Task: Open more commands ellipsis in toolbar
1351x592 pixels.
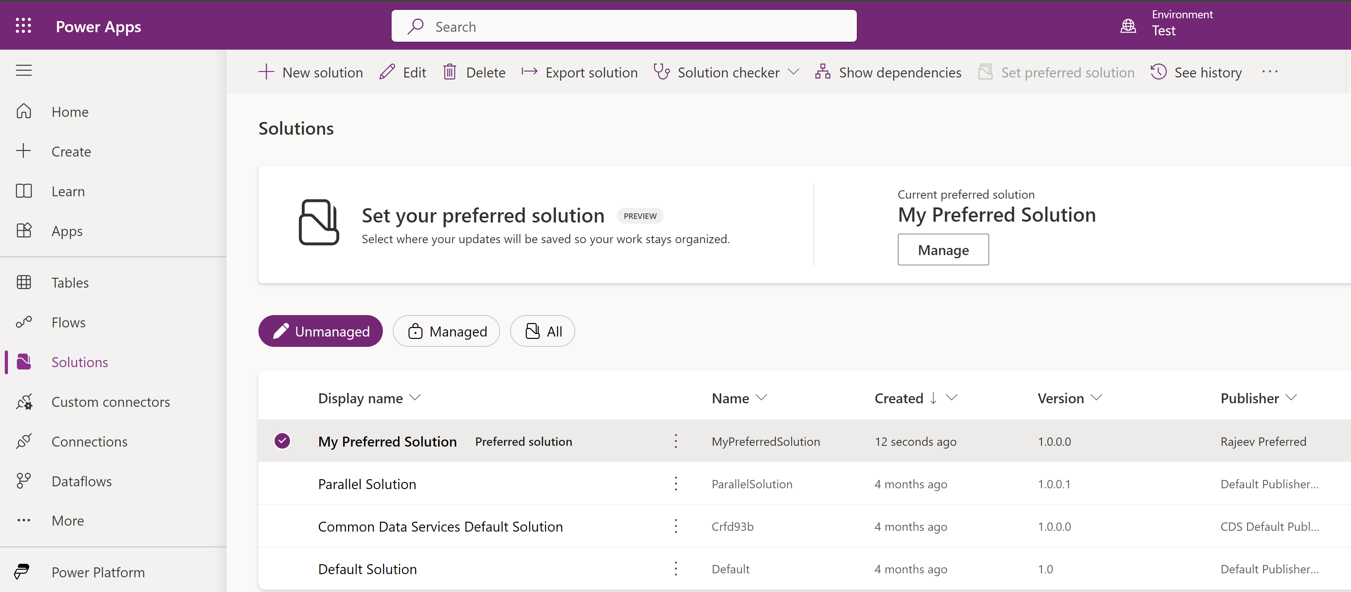Action: pos(1270,72)
